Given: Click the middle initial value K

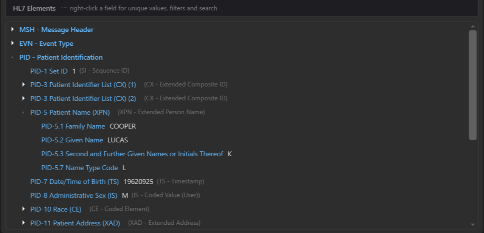Looking at the screenshot, I should (230, 154).
